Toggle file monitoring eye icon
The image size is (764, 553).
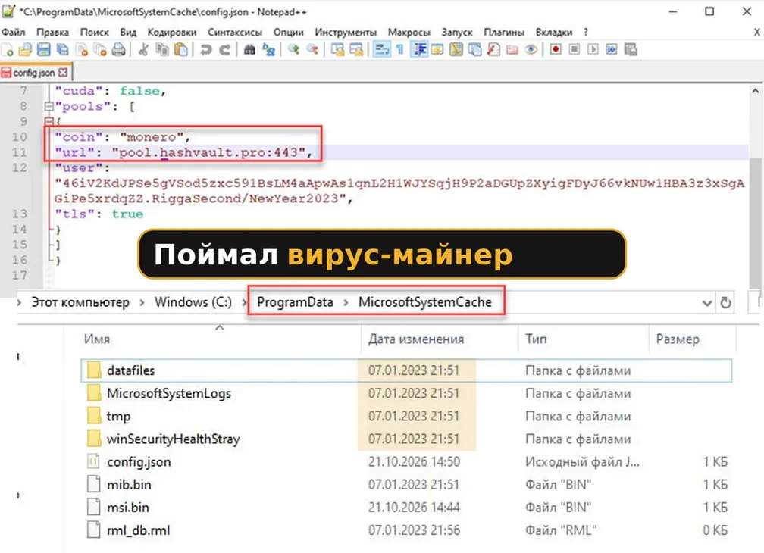[x=531, y=50]
